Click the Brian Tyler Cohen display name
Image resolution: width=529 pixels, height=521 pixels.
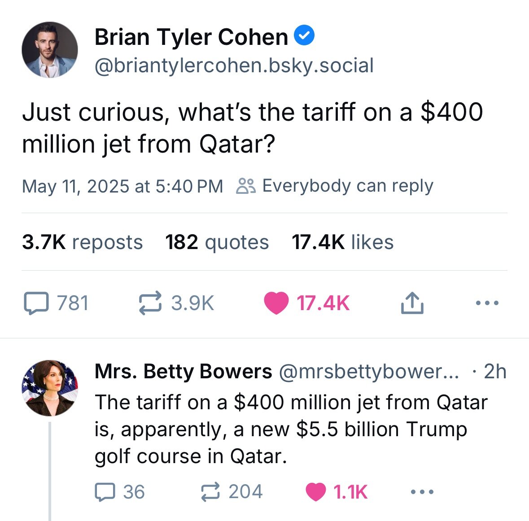pyautogui.click(x=191, y=37)
